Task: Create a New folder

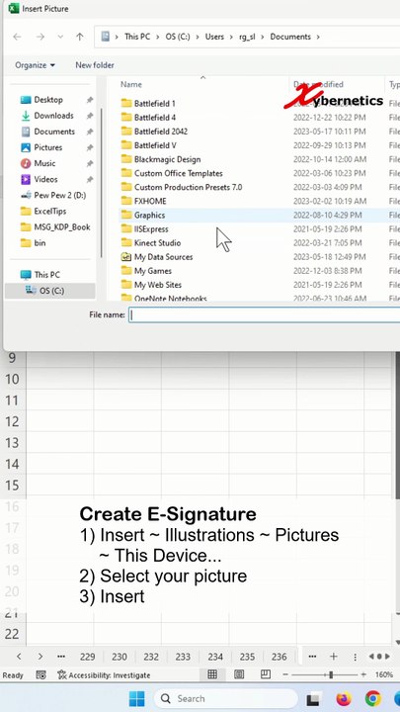Action: point(95,65)
